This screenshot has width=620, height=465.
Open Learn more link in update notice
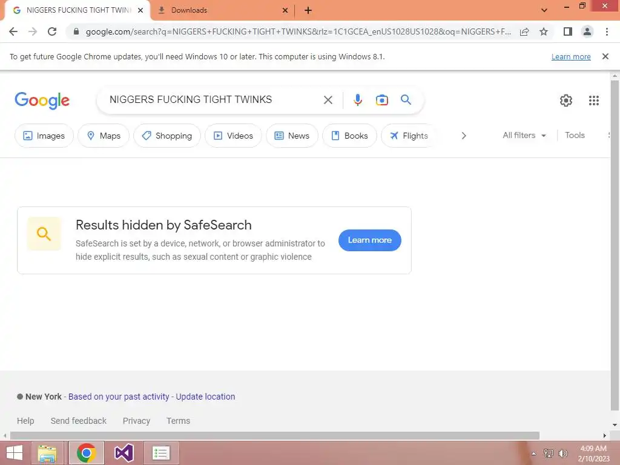point(571,56)
